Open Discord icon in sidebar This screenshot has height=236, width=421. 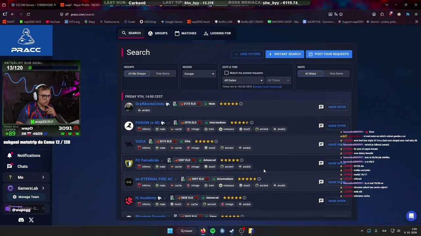coord(21,220)
